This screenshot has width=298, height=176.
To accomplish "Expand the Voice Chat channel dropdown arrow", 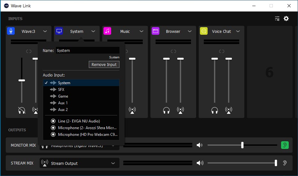I will coord(238,31).
